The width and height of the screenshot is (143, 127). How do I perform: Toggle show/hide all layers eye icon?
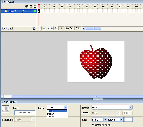27,6
